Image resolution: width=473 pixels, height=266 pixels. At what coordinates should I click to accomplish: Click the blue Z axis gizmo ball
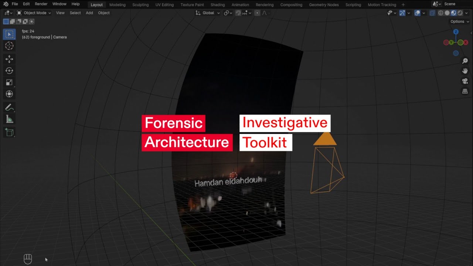click(x=456, y=32)
